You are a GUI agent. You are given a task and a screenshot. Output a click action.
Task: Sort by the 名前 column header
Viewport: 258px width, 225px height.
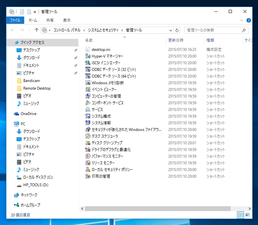(89, 40)
